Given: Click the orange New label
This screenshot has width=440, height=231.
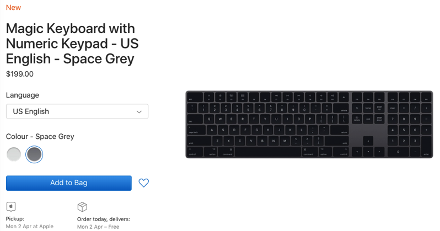Looking at the screenshot, I should point(13,8).
